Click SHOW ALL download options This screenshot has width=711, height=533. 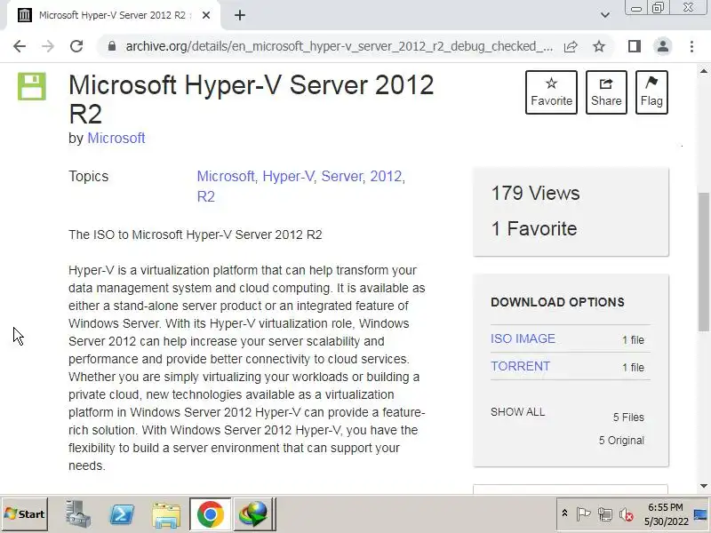pyautogui.click(x=517, y=412)
